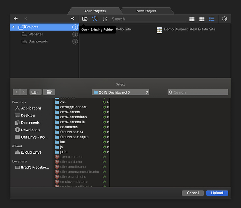Collapse the Projects tree node
Viewport: 241px width, 208px height.
(x=13, y=27)
